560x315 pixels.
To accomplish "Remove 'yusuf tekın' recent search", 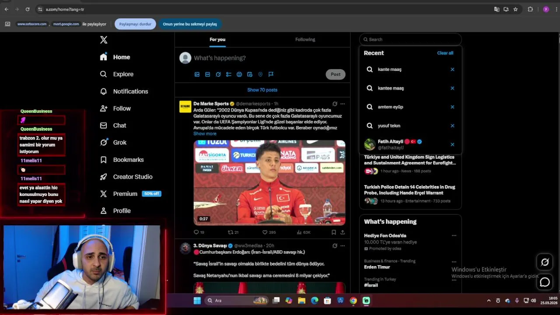I will 452,126.
